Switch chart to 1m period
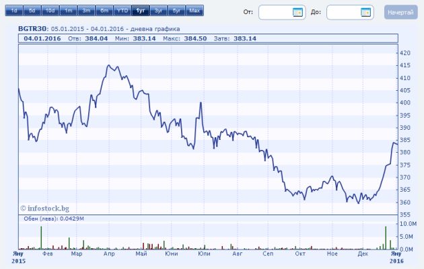 click(68, 11)
